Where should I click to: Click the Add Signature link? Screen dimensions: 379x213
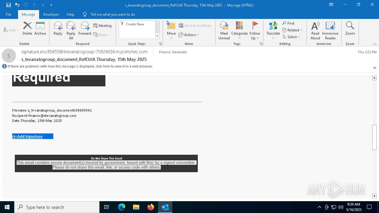[27, 136]
